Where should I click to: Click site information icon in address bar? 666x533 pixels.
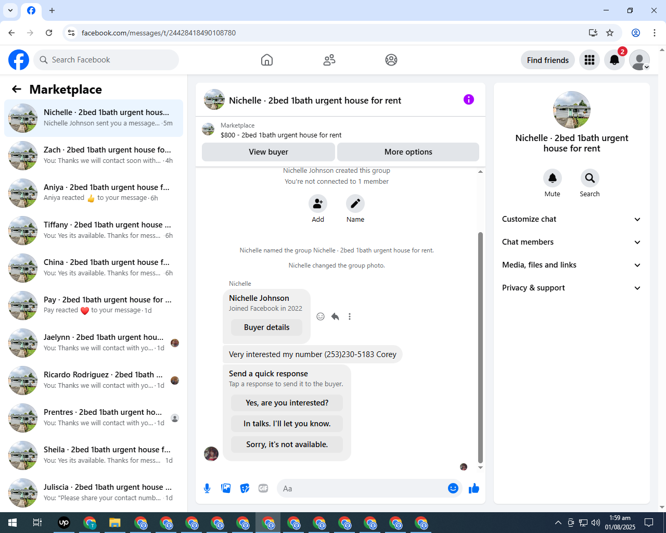[71, 33]
